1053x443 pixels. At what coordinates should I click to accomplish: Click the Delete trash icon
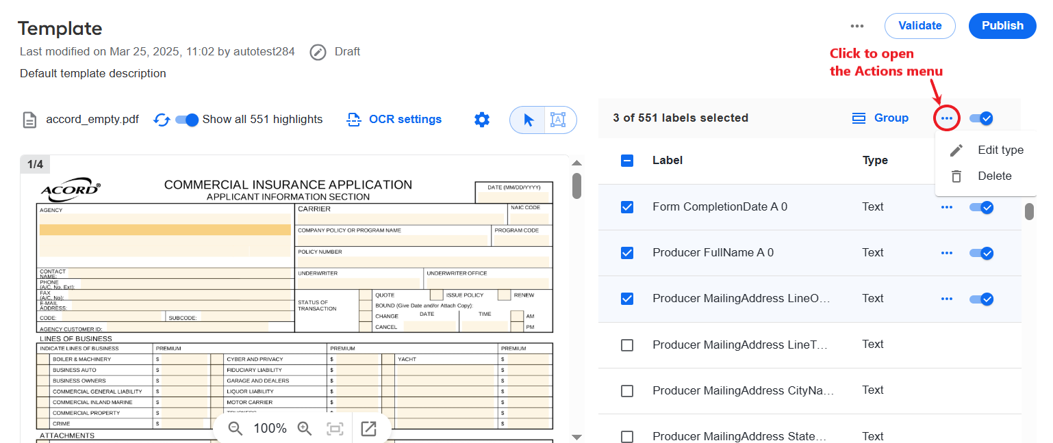click(956, 176)
